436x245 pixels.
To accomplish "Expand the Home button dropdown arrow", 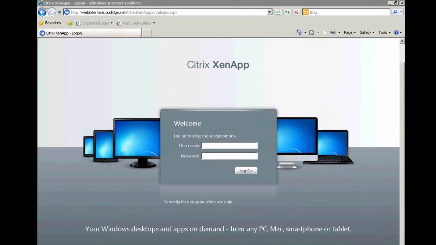I will point(305,33).
